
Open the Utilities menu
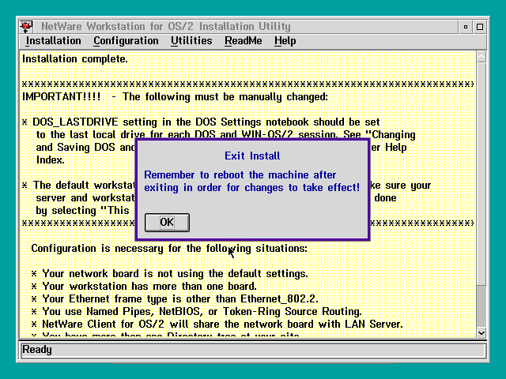pyautogui.click(x=191, y=41)
